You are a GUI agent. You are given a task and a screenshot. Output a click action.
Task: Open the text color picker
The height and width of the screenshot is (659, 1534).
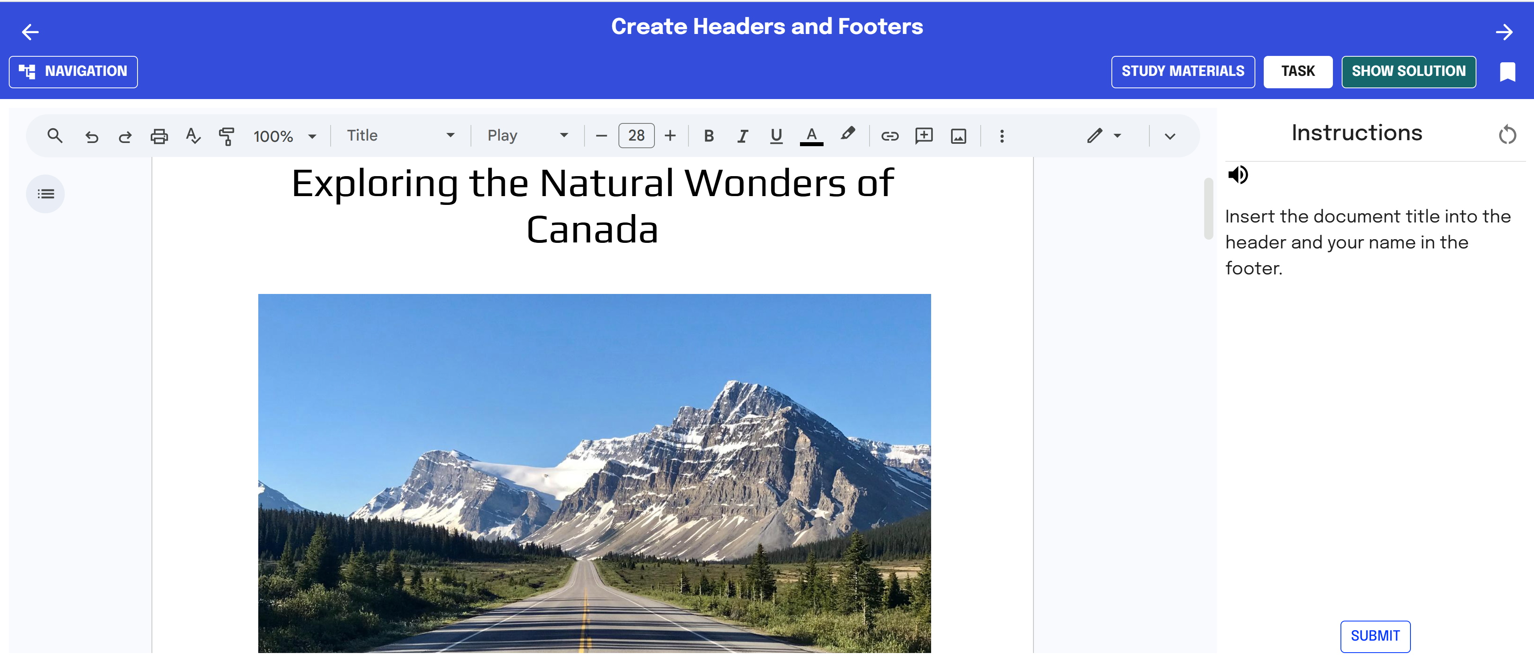click(x=811, y=137)
